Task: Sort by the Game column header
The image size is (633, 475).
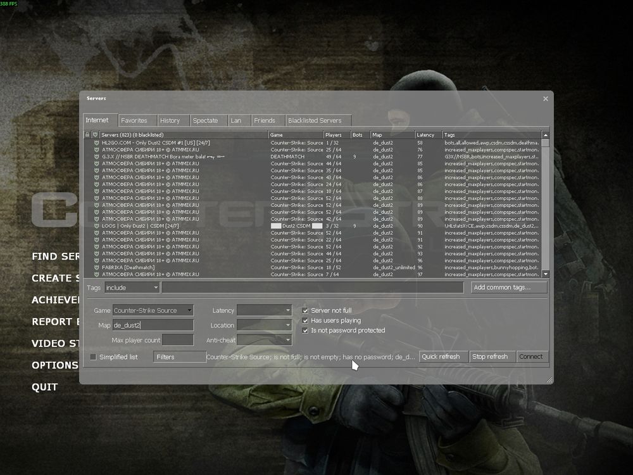Action: pos(296,135)
